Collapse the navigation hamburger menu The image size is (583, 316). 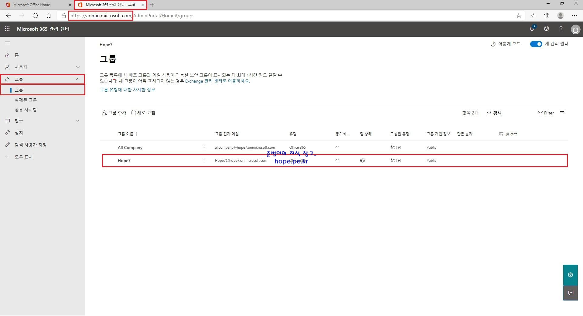[7, 43]
